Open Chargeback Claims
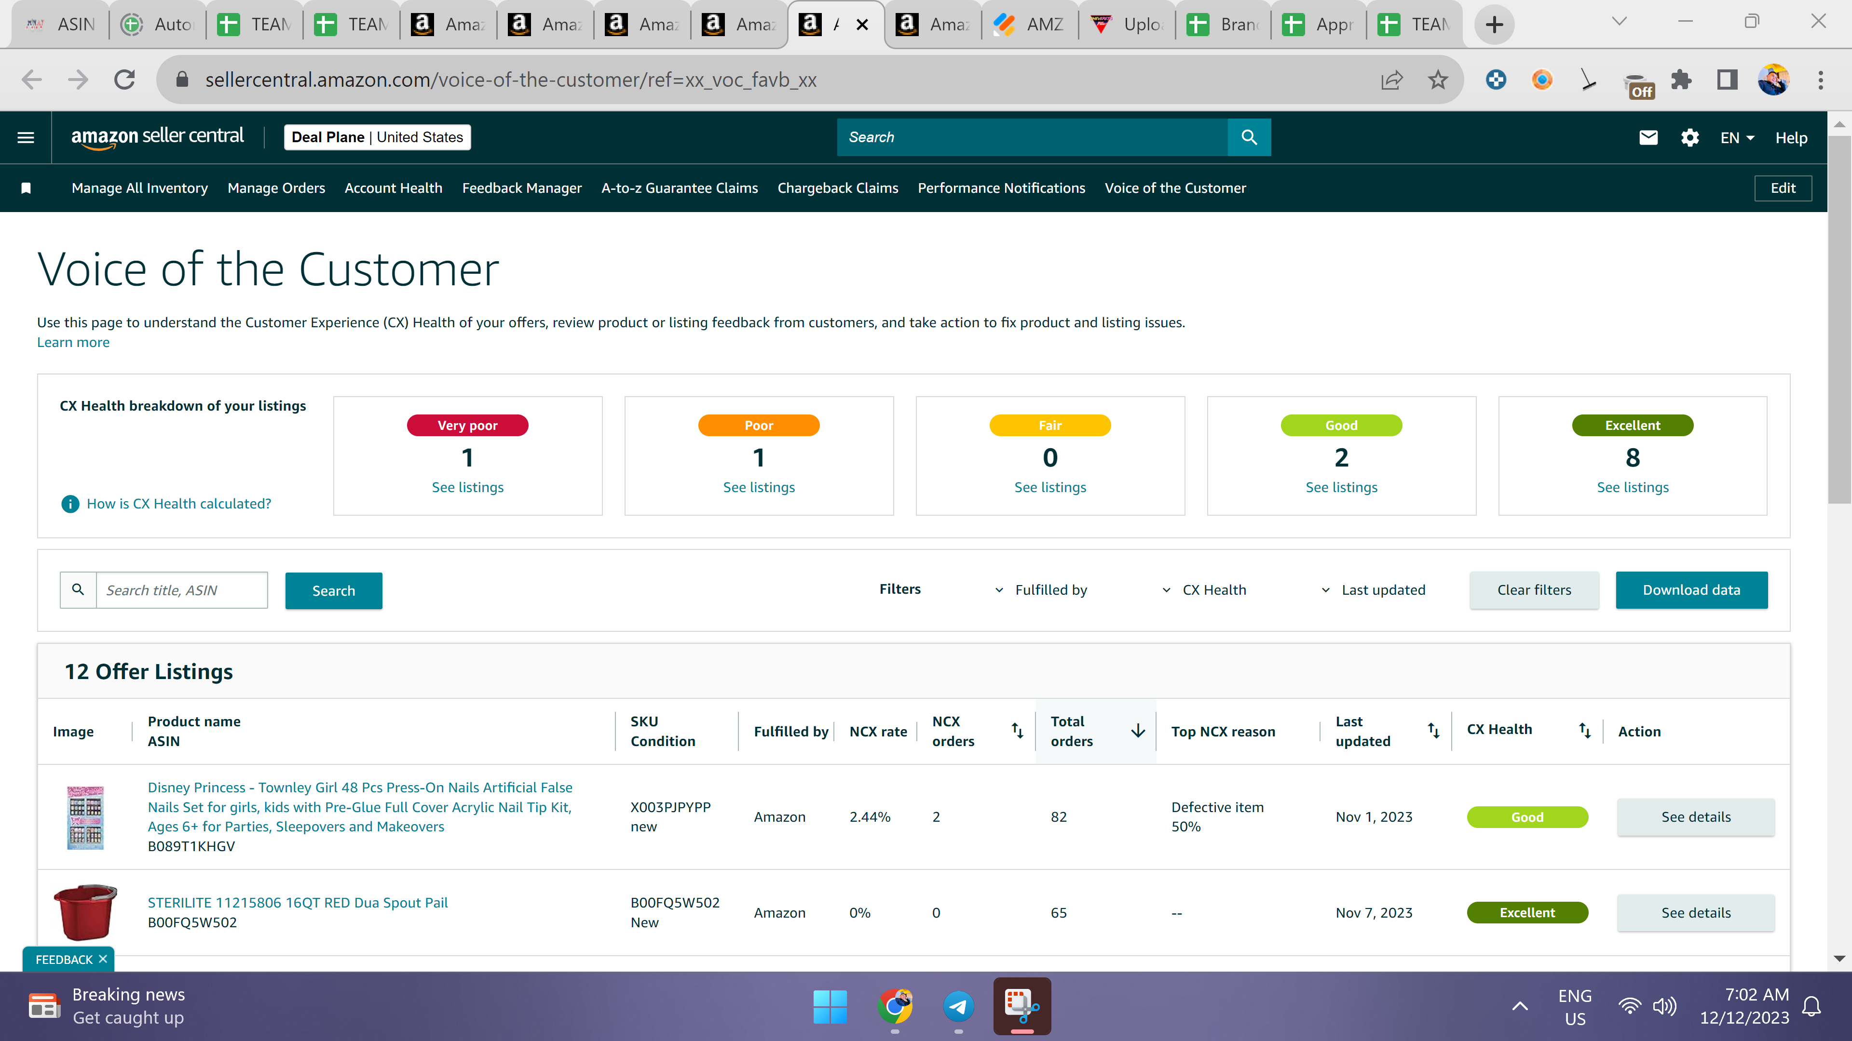 838,188
